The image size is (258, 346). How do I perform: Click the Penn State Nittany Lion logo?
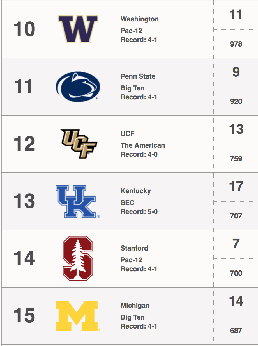click(78, 86)
